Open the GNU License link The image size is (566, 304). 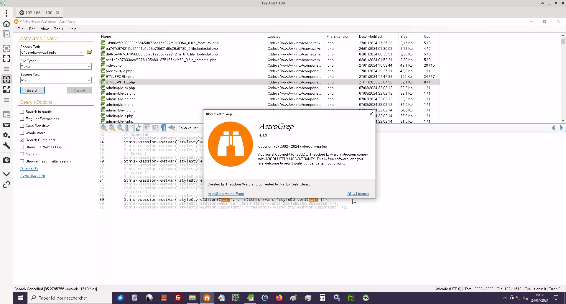pyautogui.click(x=358, y=194)
